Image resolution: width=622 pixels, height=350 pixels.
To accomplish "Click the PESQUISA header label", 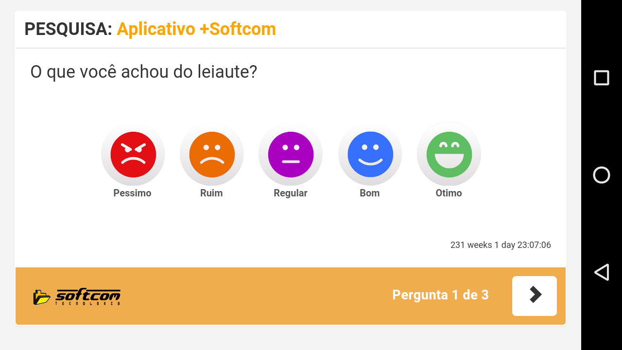I will tap(69, 29).
